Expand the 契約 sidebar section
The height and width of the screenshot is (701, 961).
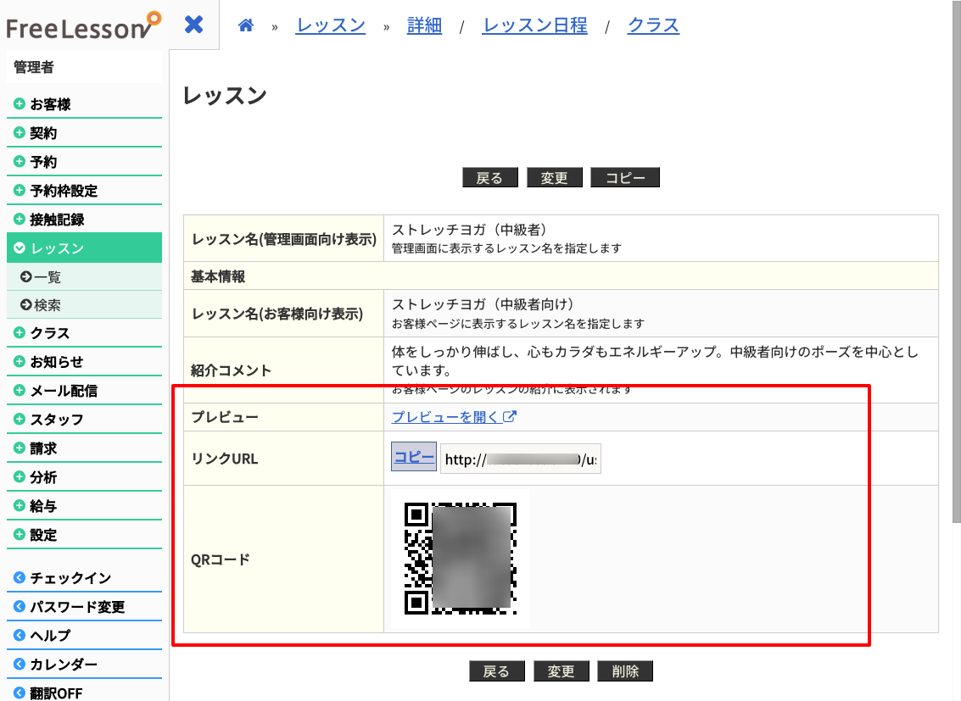43,133
